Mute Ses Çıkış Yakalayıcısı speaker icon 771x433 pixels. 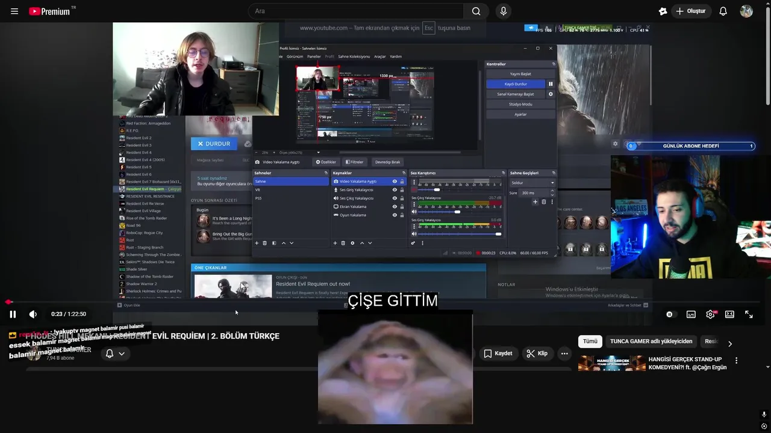(x=414, y=212)
